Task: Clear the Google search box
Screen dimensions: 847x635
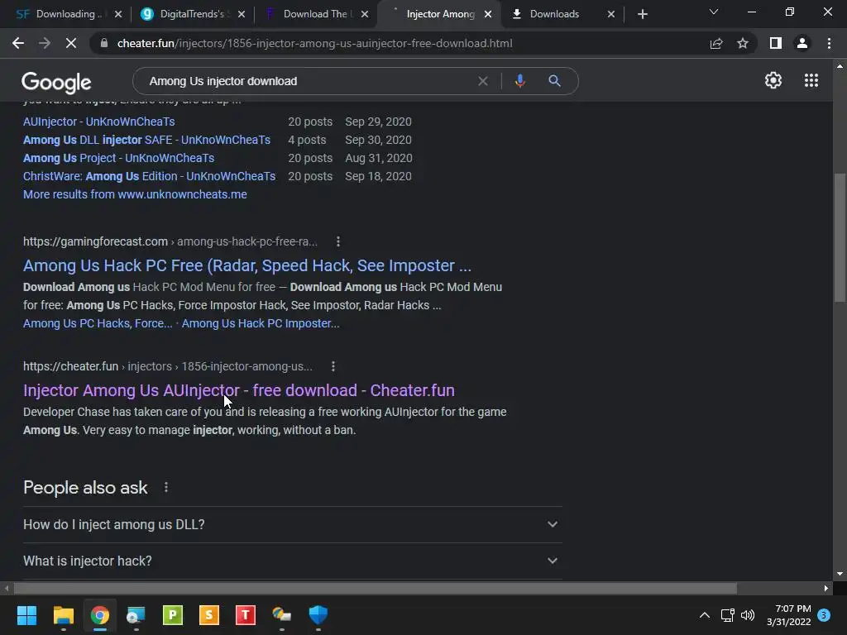Action: point(483,81)
